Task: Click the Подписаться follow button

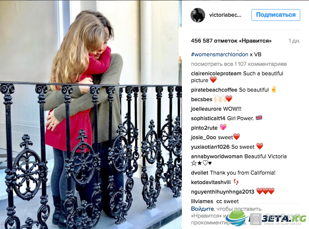Action: (276, 15)
